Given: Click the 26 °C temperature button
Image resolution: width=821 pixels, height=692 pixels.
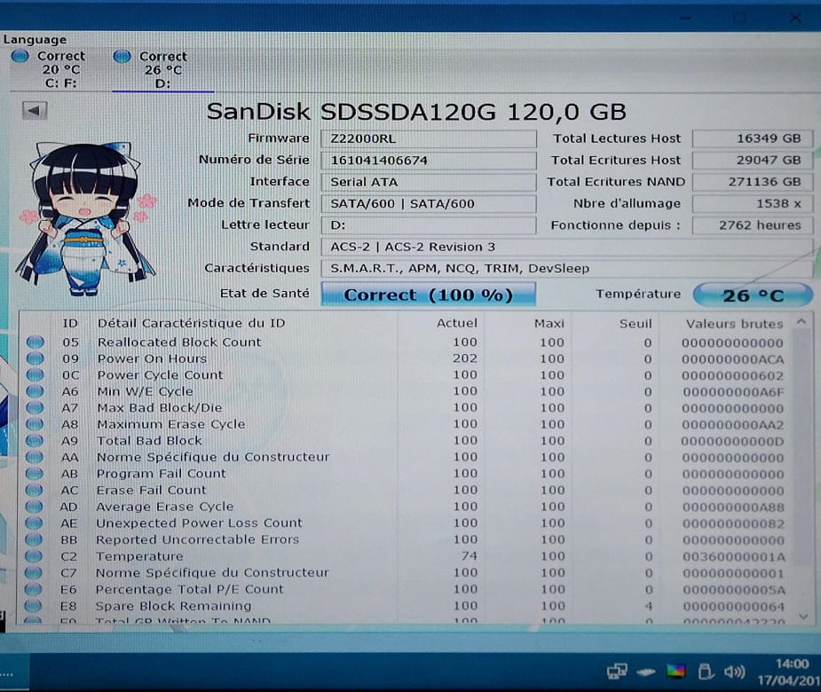Looking at the screenshot, I should point(752,295).
